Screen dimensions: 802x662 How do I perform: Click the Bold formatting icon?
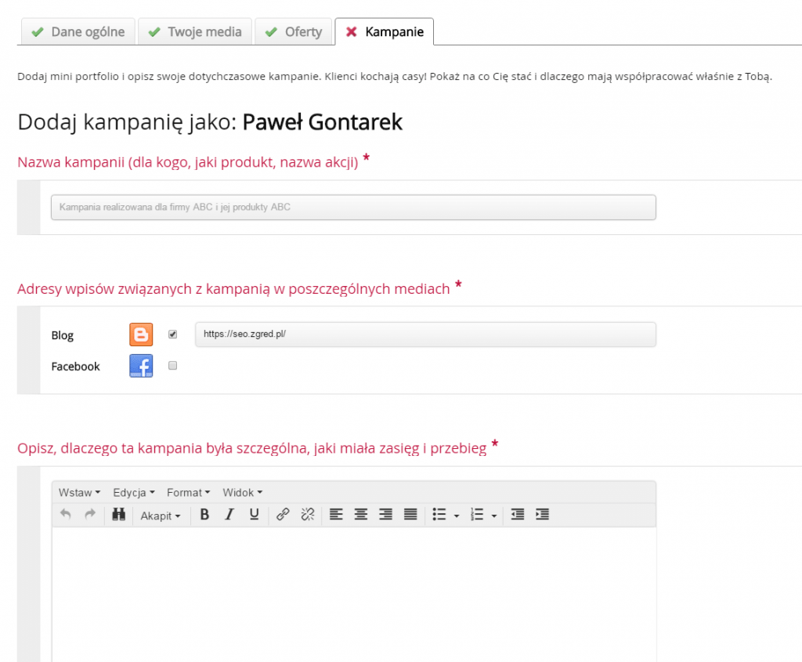204,515
